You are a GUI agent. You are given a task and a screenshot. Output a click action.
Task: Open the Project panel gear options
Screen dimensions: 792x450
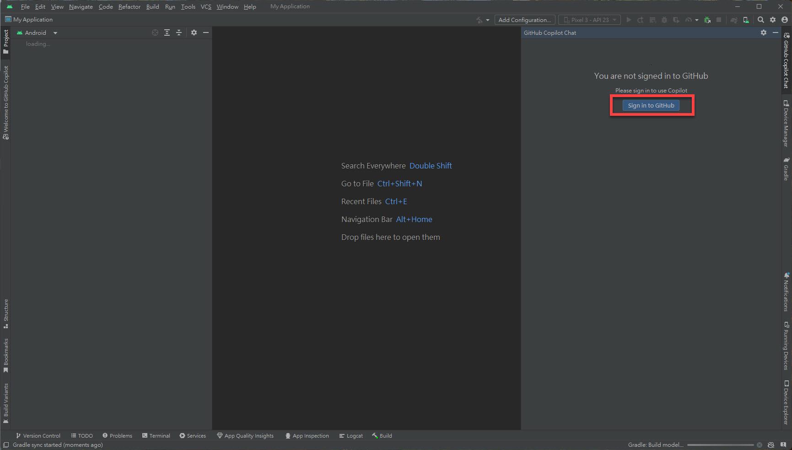click(194, 33)
